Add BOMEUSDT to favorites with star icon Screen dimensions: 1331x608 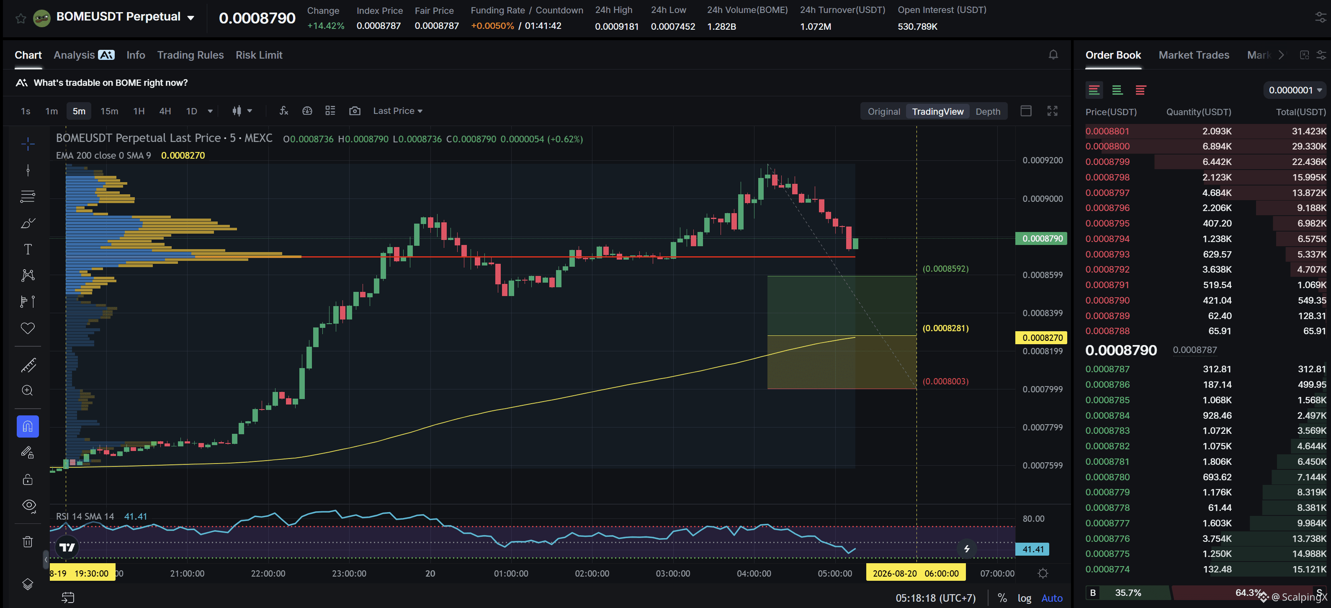click(x=21, y=18)
